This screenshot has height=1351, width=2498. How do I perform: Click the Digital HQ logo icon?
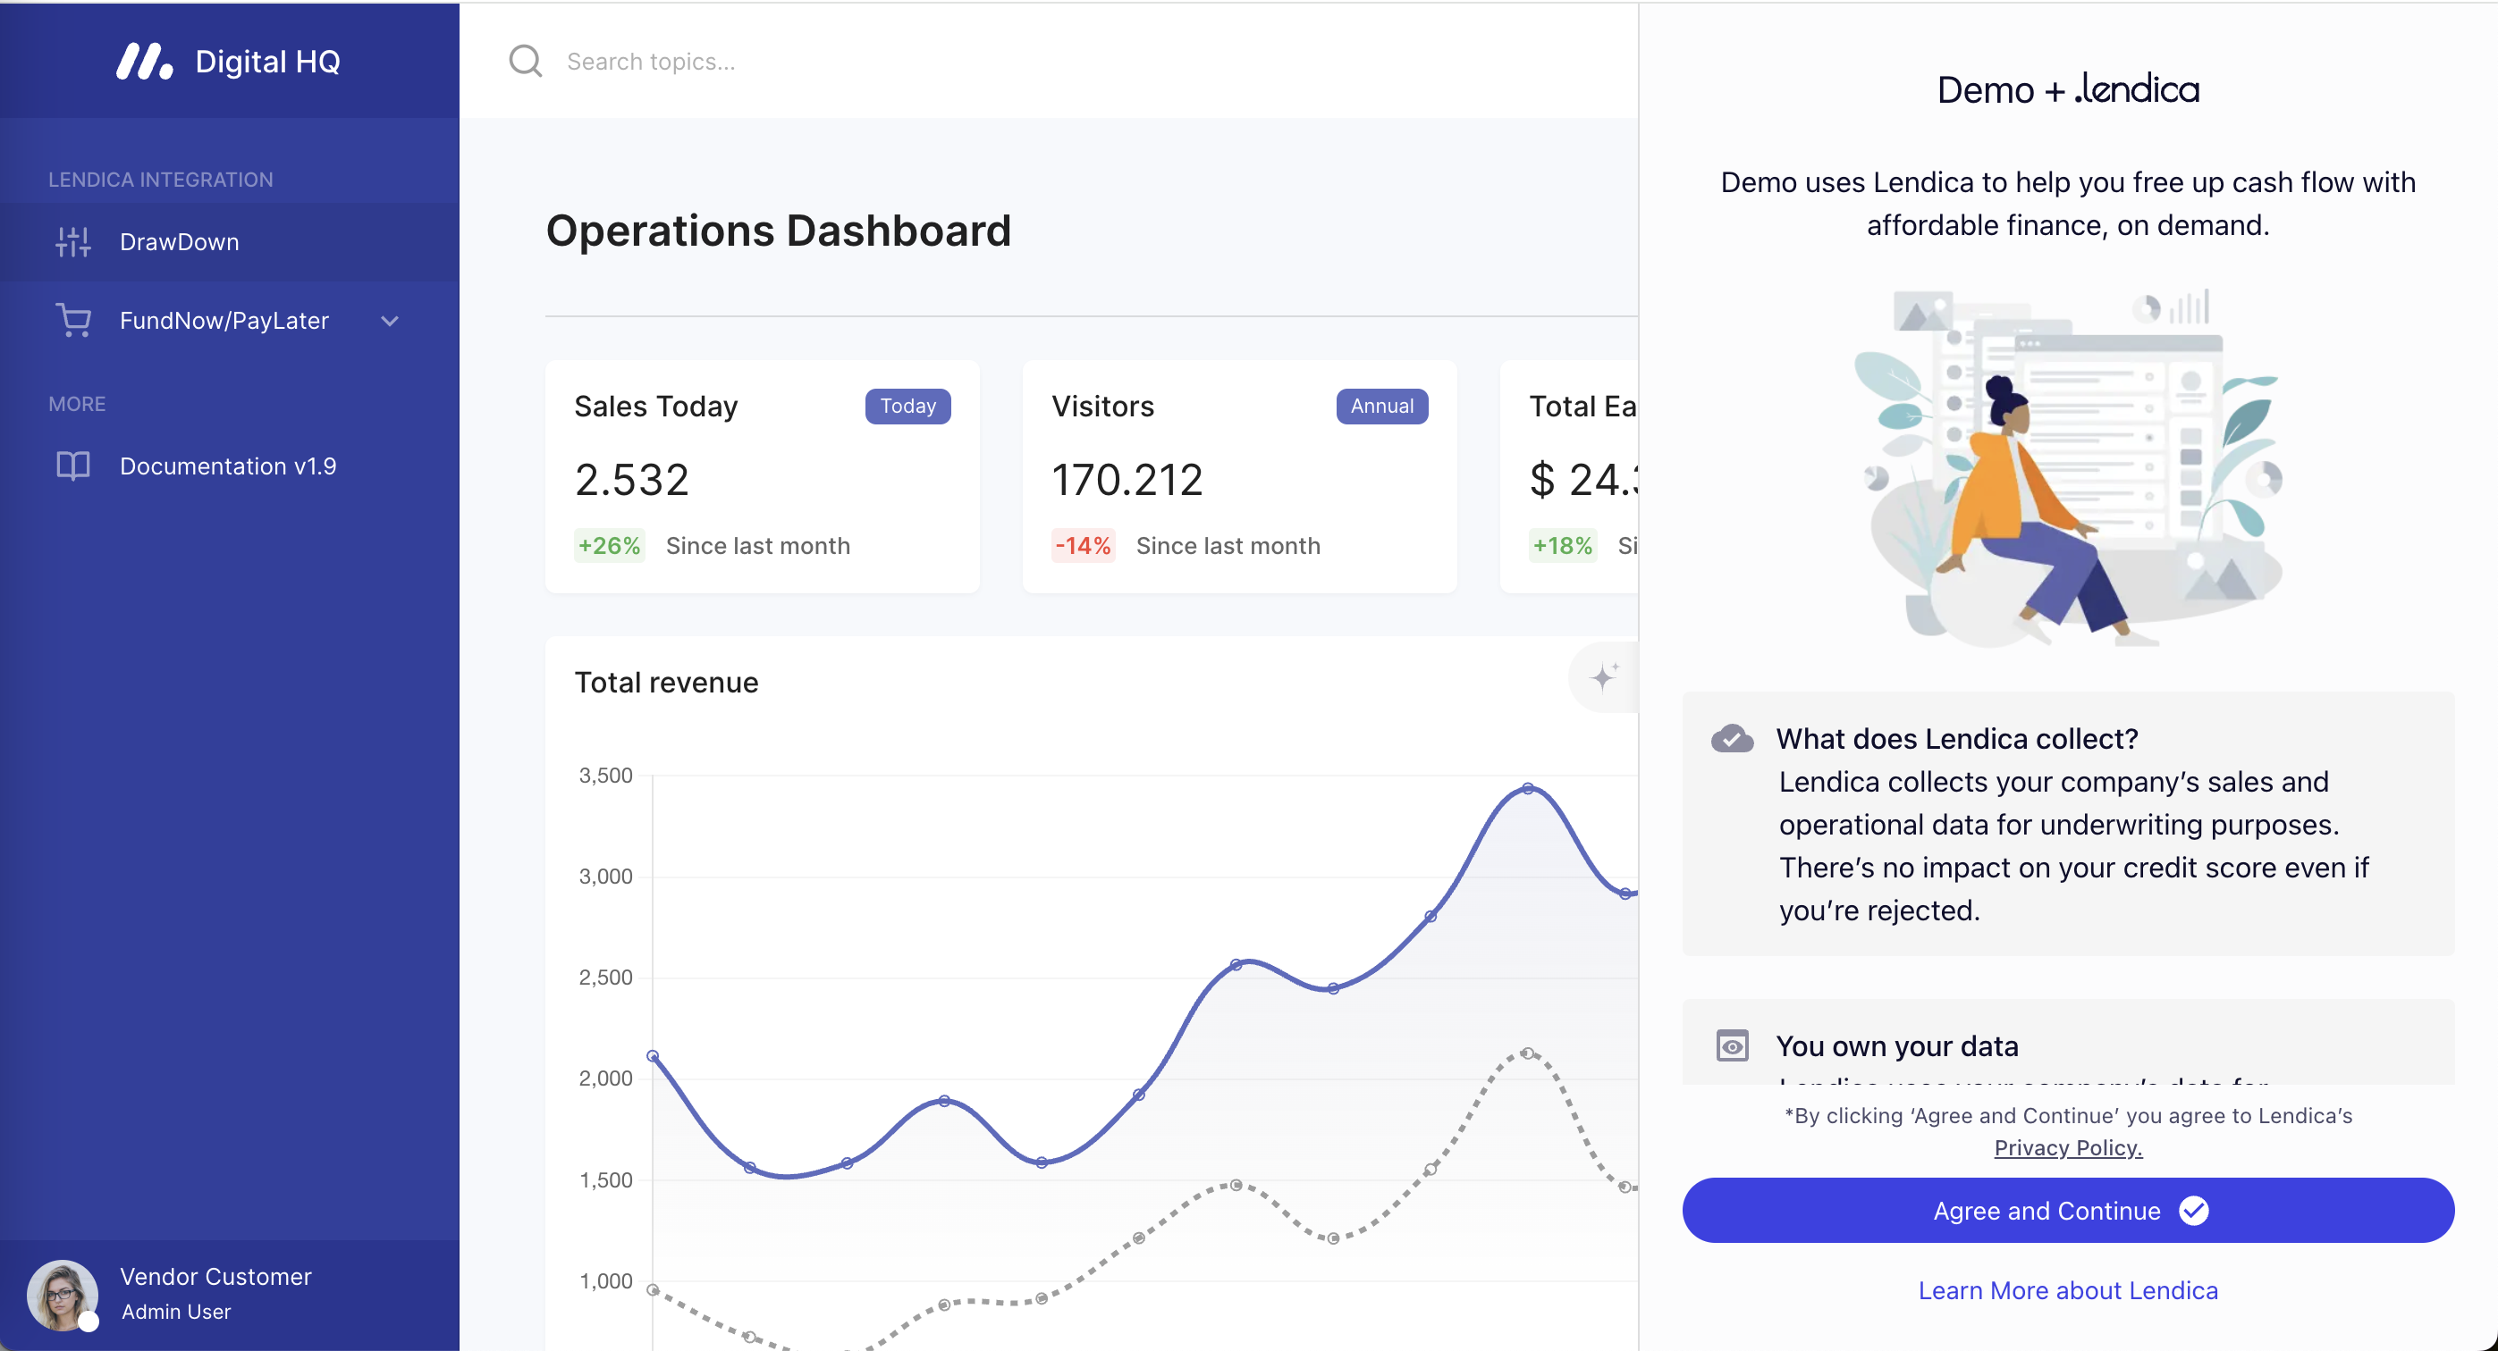144,61
